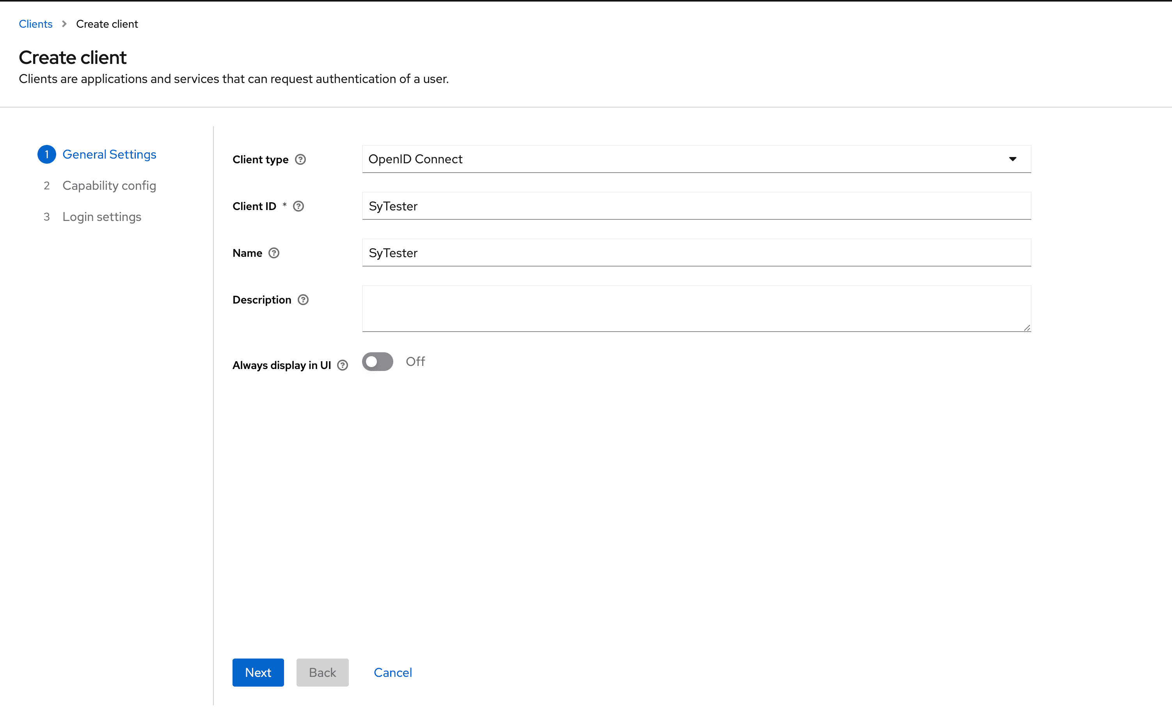Image resolution: width=1172 pixels, height=724 pixels.
Task: View the Client ID help tooltip
Action: 298,206
